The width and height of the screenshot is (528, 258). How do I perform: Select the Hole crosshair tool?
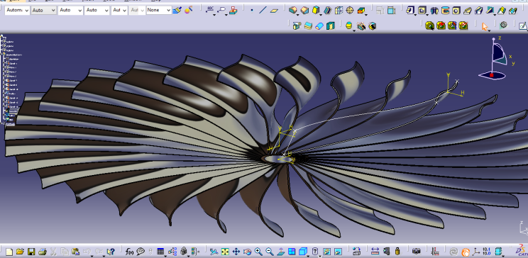click(350, 11)
